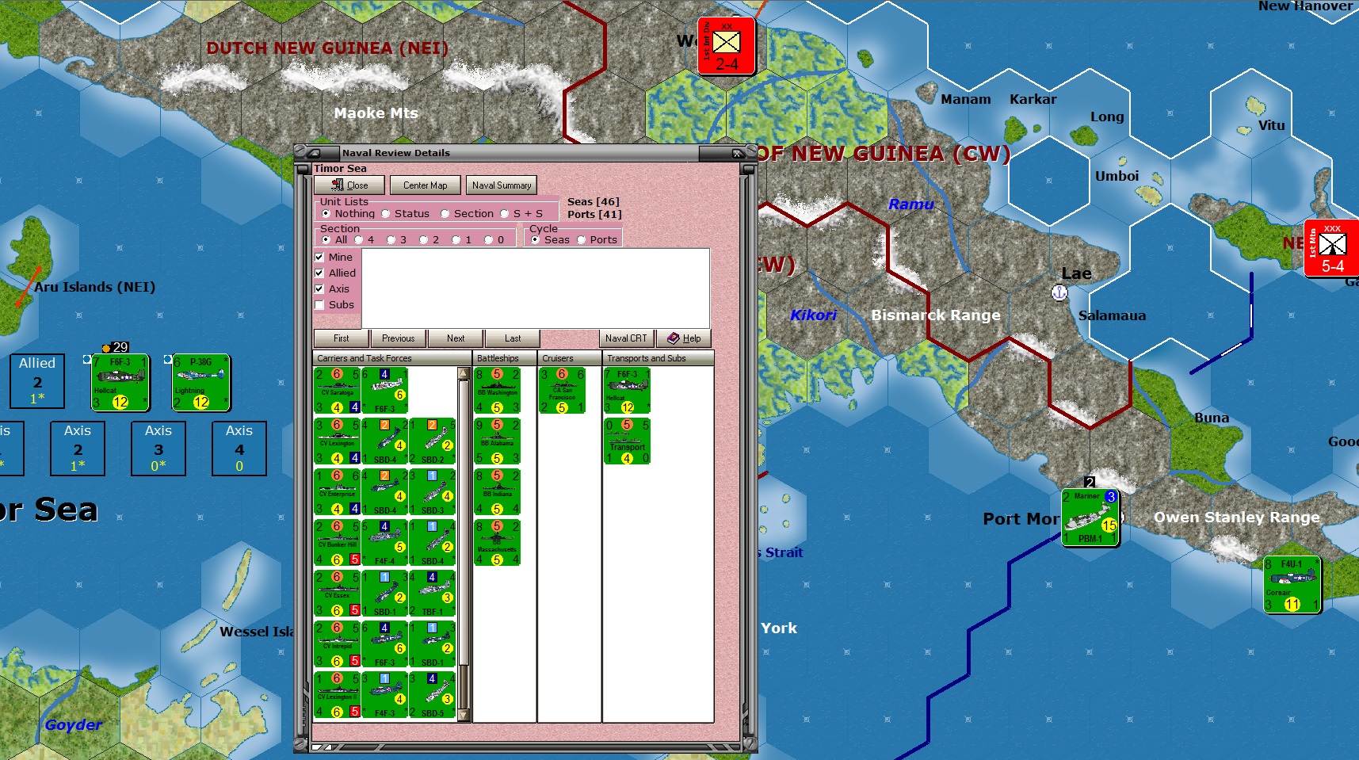Select the F4F-4 air unit counter

(x=385, y=543)
